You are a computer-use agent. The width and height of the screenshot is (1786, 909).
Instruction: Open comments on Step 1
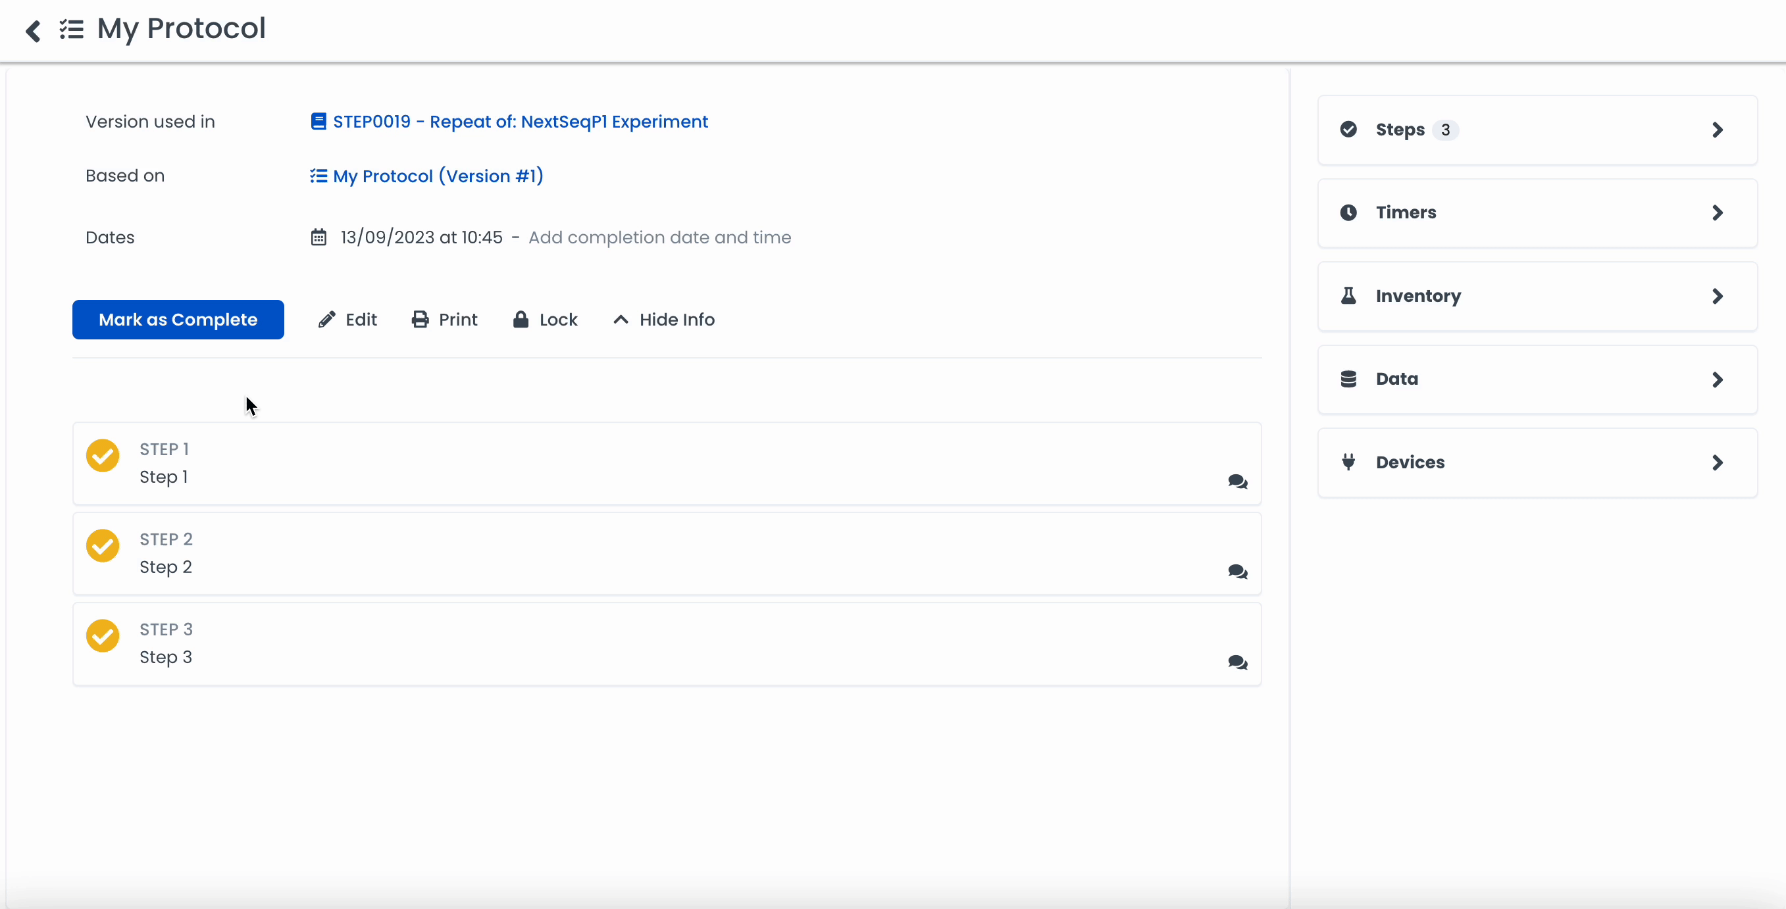(1237, 481)
